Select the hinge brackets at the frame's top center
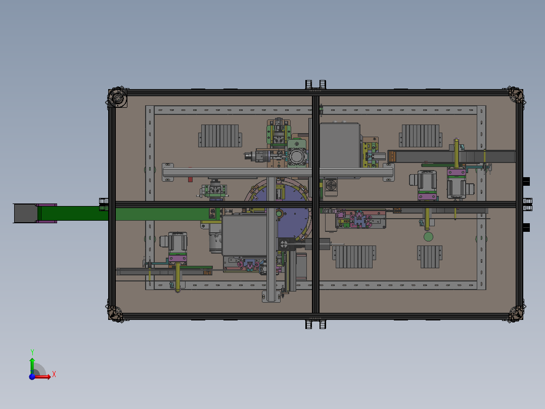The width and height of the screenshot is (545, 409). coord(315,85)
